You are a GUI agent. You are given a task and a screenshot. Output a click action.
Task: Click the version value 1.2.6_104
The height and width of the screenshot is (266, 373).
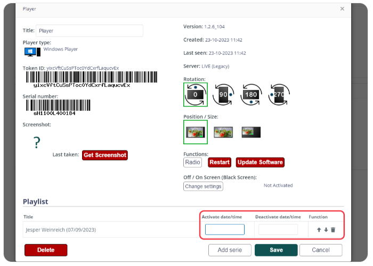214,27
